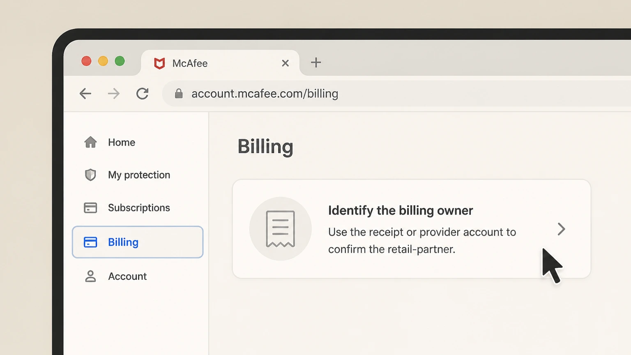The width and height of the screenshot is (631, 355).
Task: Click the Home house icon
Action: point(90,142)
